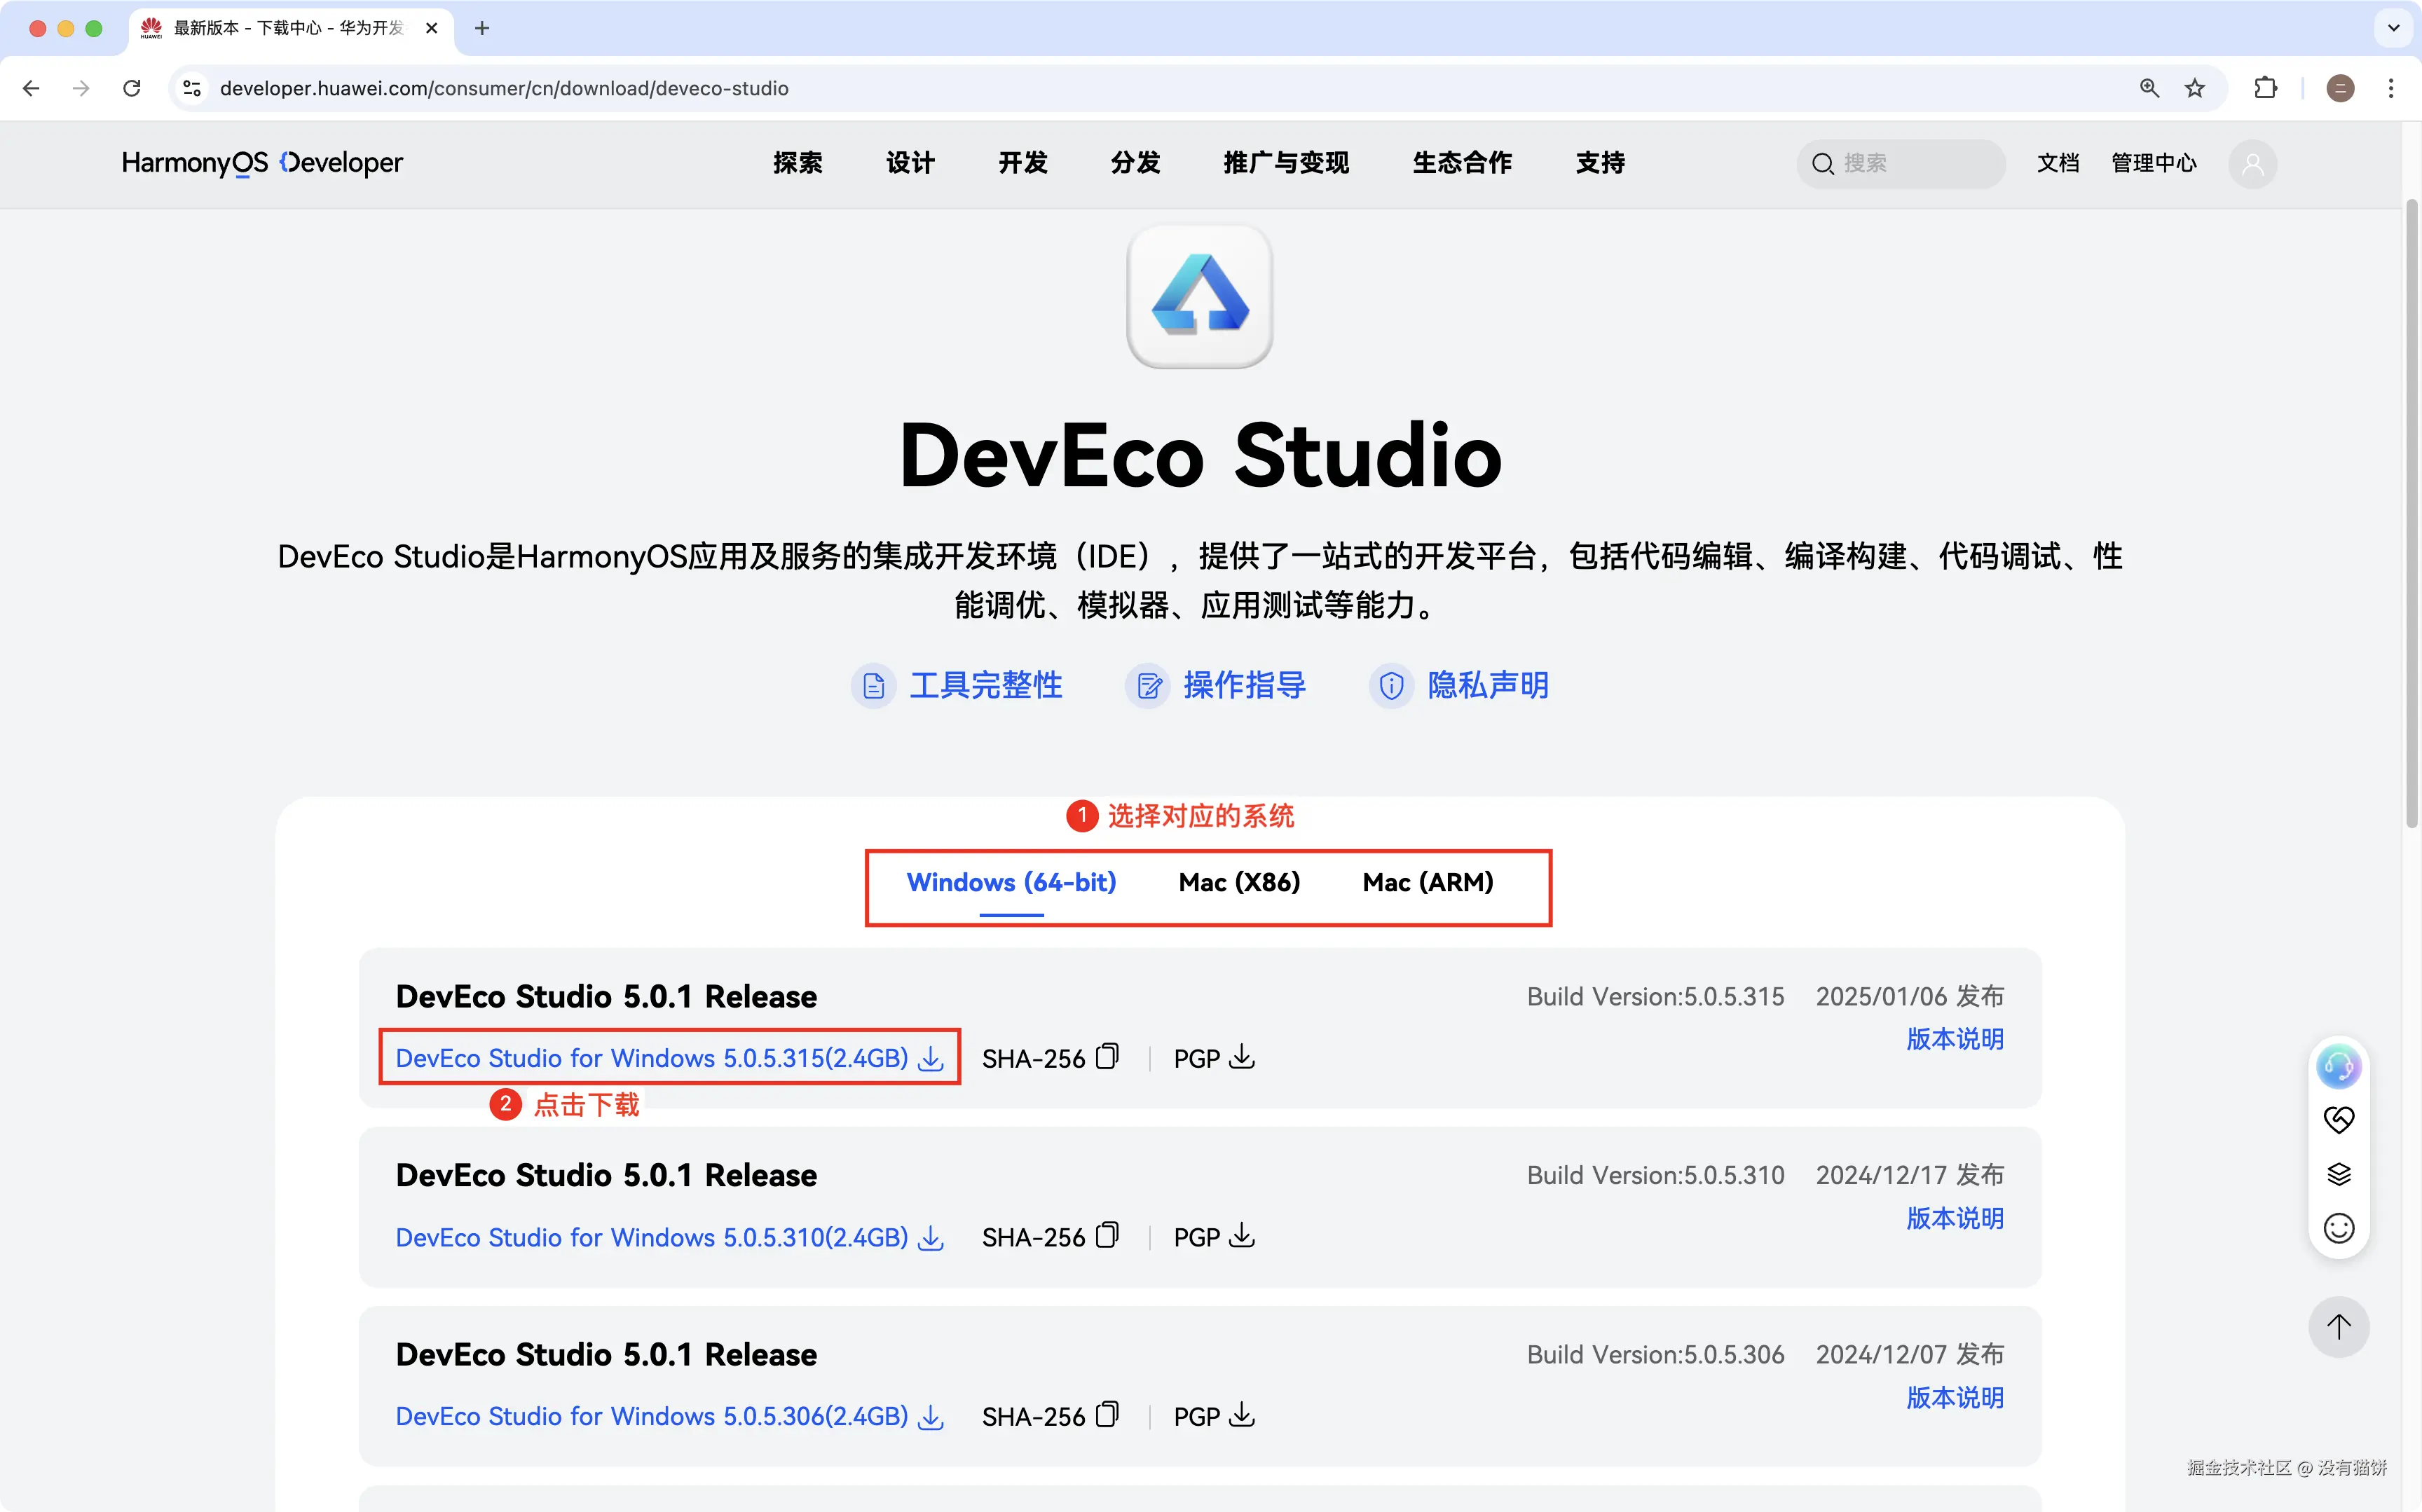This screenshot has height=1512, width=2422.
Task: Open 版本说明 for the 2024/12/17 release
Action: [1954, 1218]
